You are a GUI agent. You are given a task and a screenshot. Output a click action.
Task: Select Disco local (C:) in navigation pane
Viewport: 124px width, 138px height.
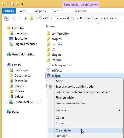(22, 102)
